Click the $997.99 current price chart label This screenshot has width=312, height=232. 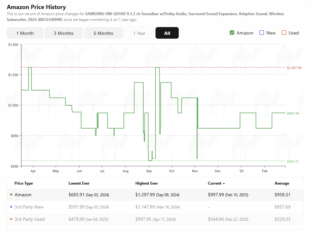[293, 113]
